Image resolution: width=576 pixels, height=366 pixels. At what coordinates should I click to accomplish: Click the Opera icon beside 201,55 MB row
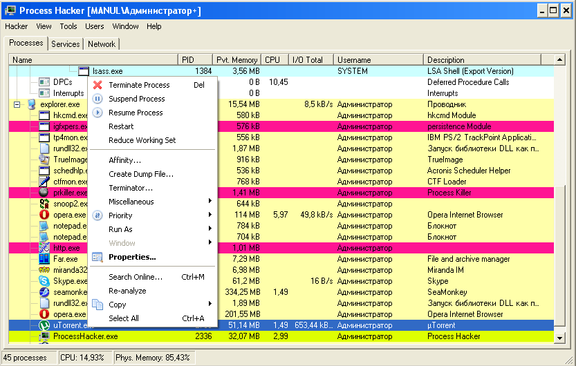click(44, 314)
